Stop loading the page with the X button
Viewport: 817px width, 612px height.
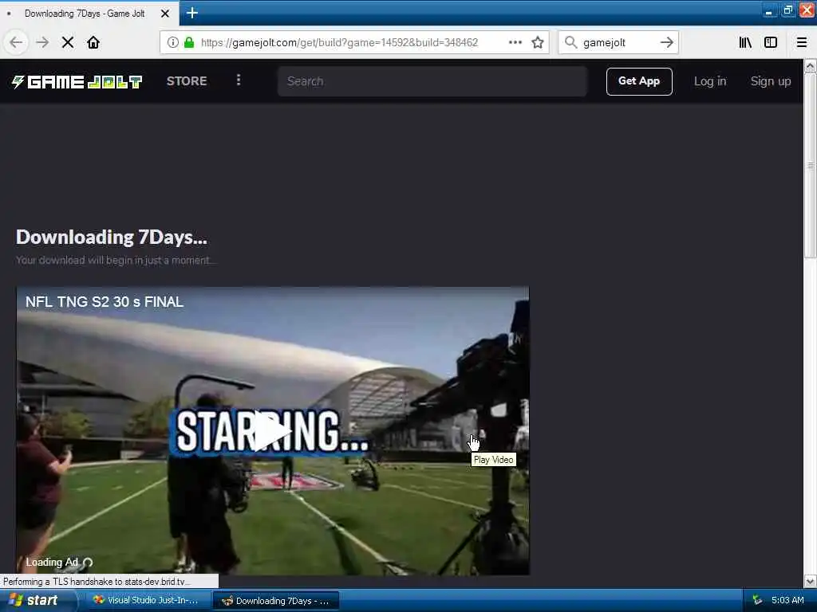[x=68, y=42]
